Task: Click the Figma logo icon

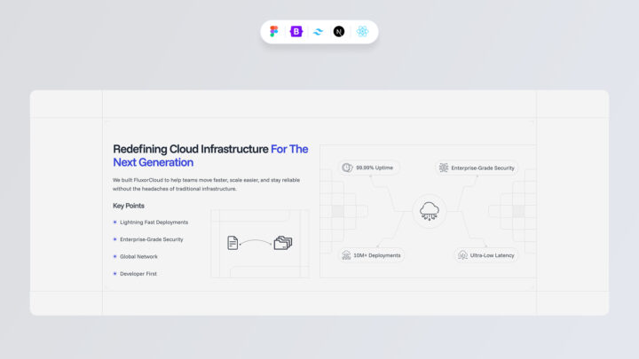Action: coord(274,31)
